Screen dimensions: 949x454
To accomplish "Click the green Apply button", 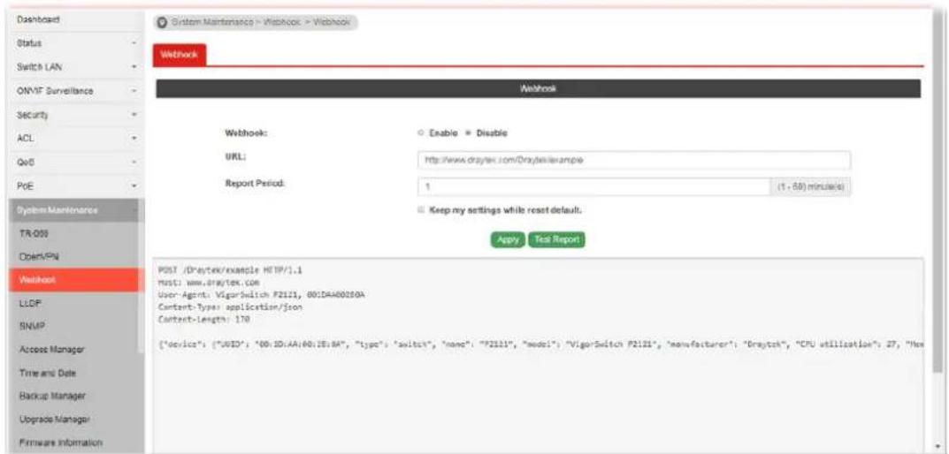I will coord(508,240).
